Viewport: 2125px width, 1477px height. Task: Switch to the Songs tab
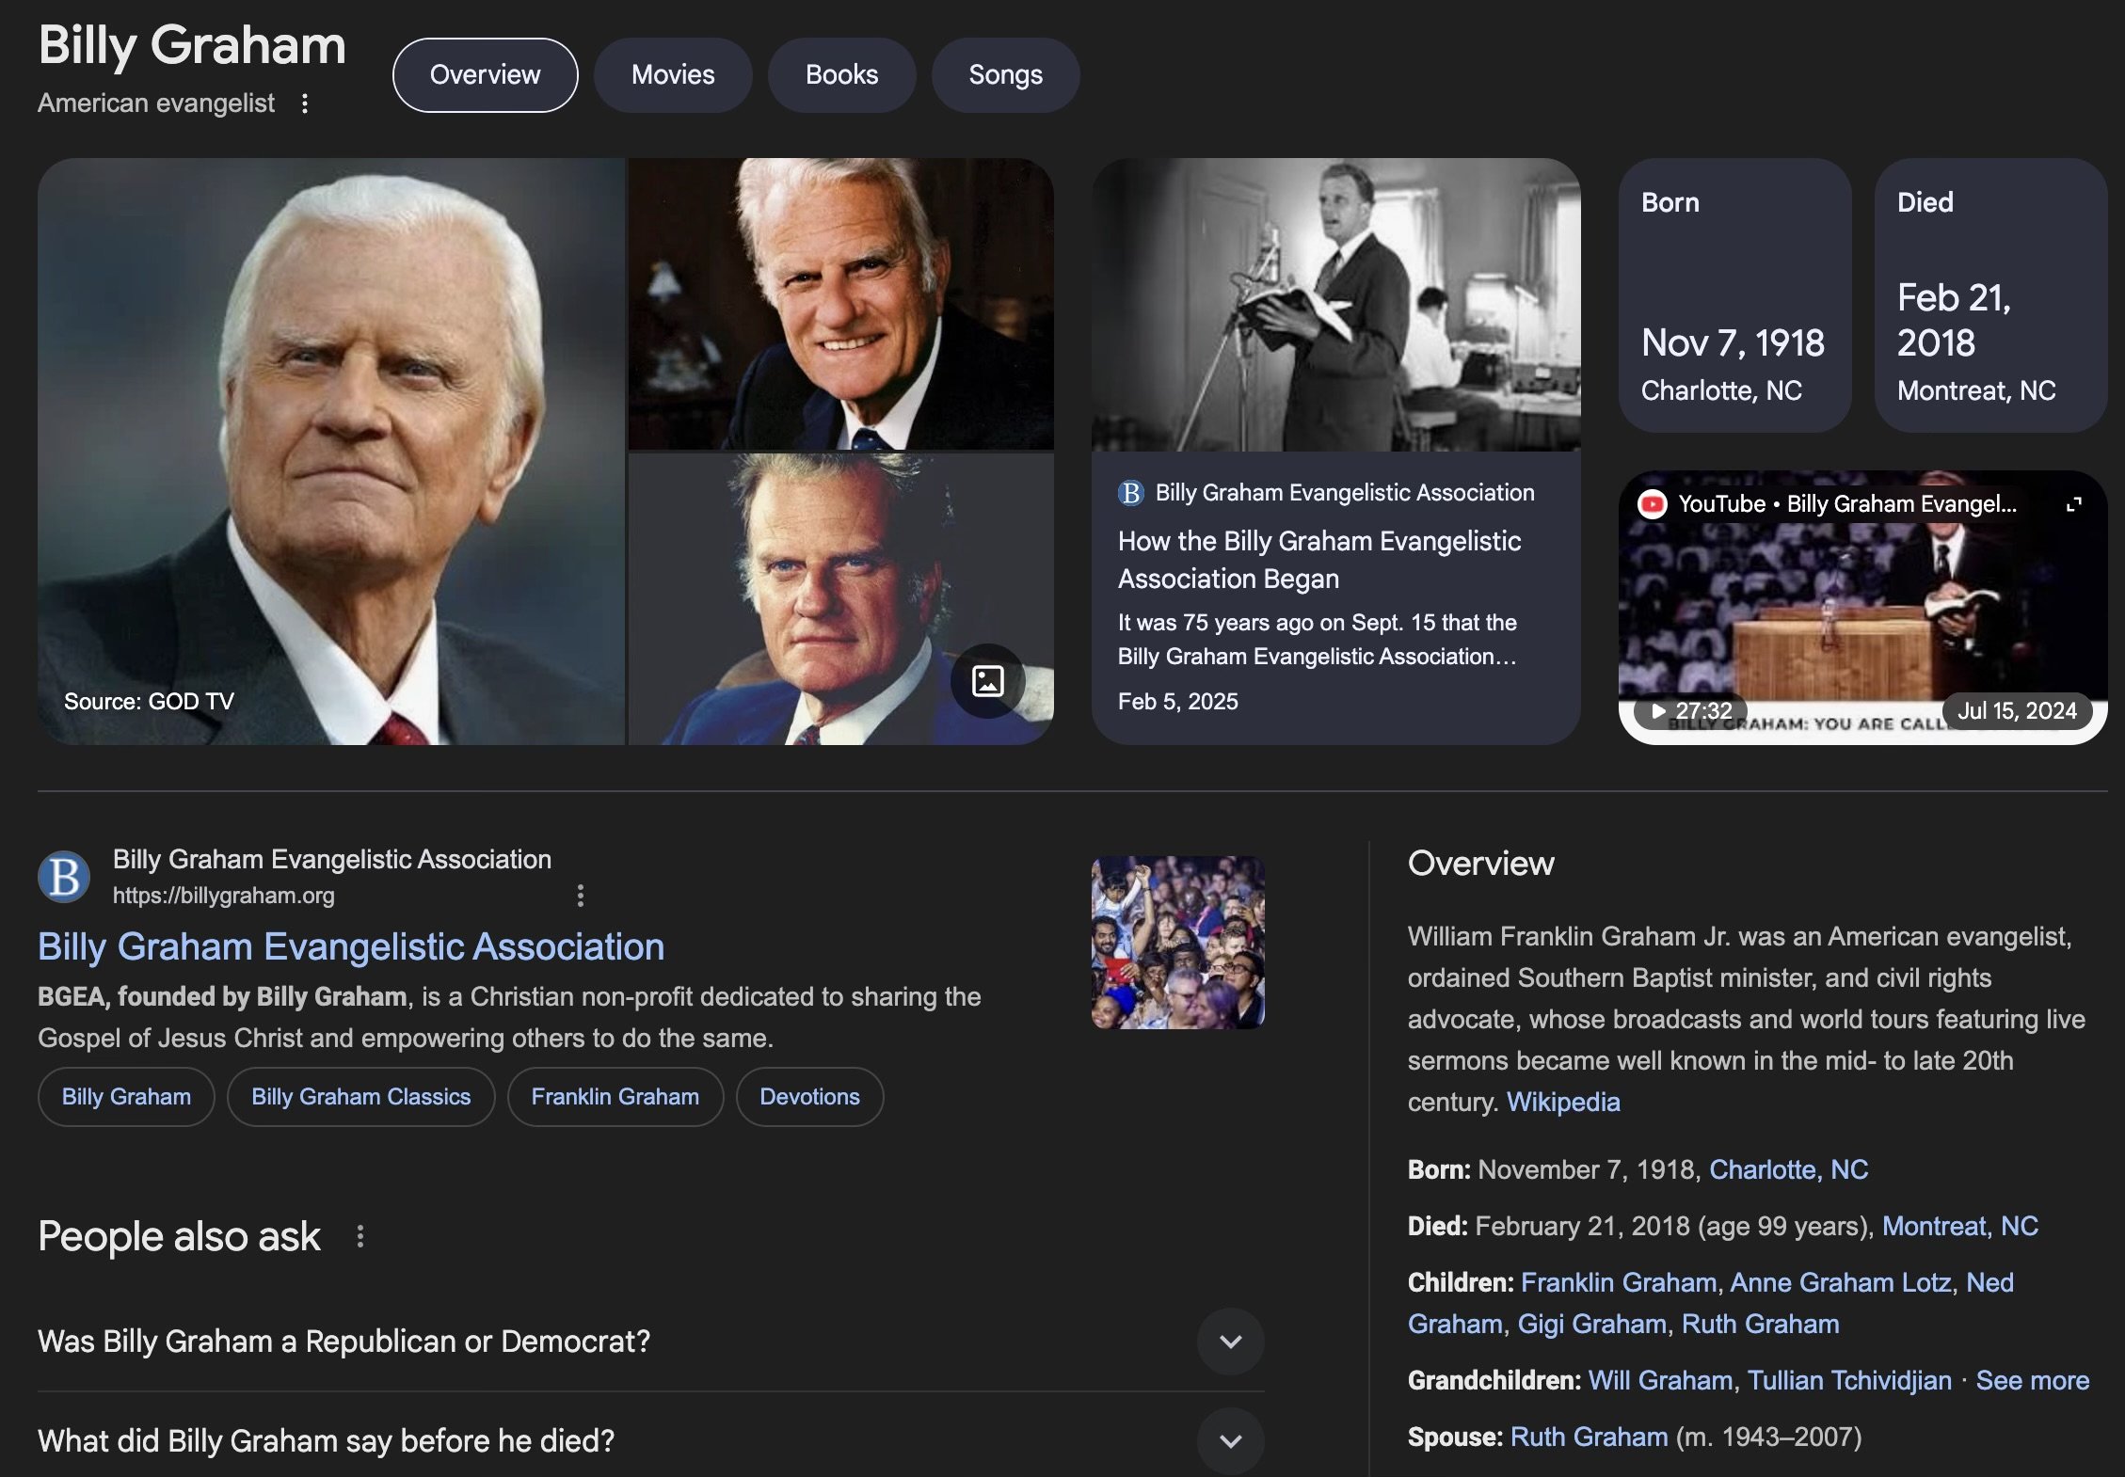1005,75
